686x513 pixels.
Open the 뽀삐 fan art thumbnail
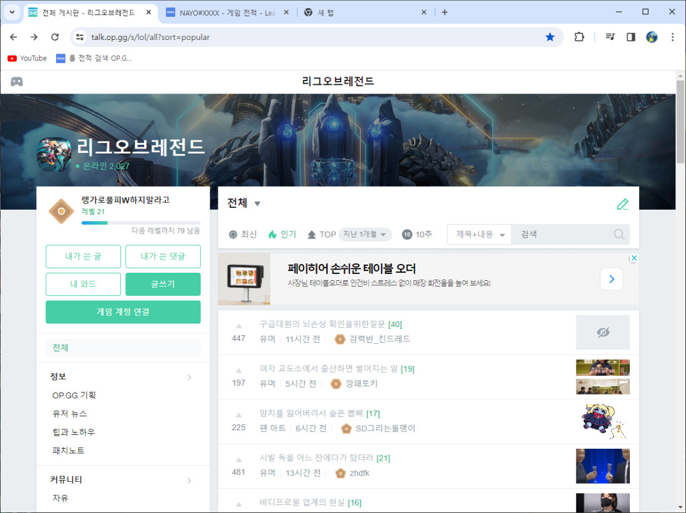click(x=603, y=421)
